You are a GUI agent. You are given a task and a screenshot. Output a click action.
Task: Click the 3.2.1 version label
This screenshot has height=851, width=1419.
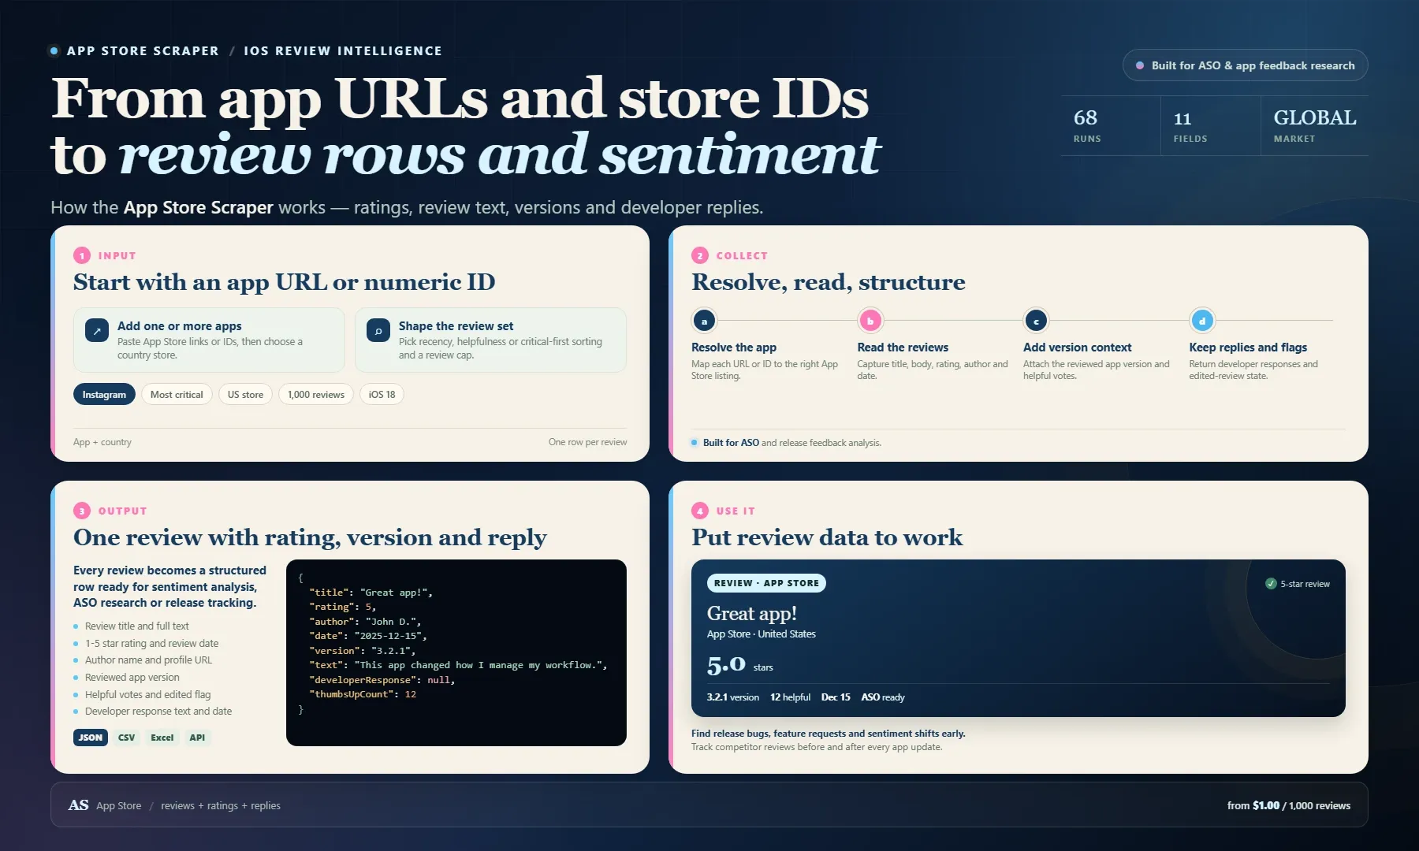pyautogui.click(x=733, y=697)
